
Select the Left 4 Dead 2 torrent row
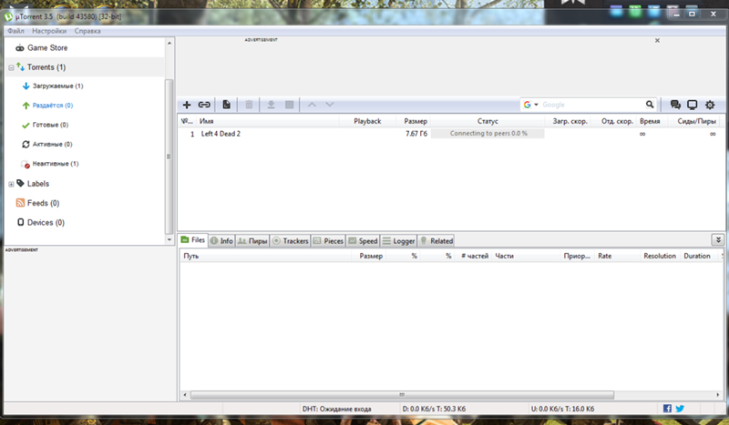(450, 134)
